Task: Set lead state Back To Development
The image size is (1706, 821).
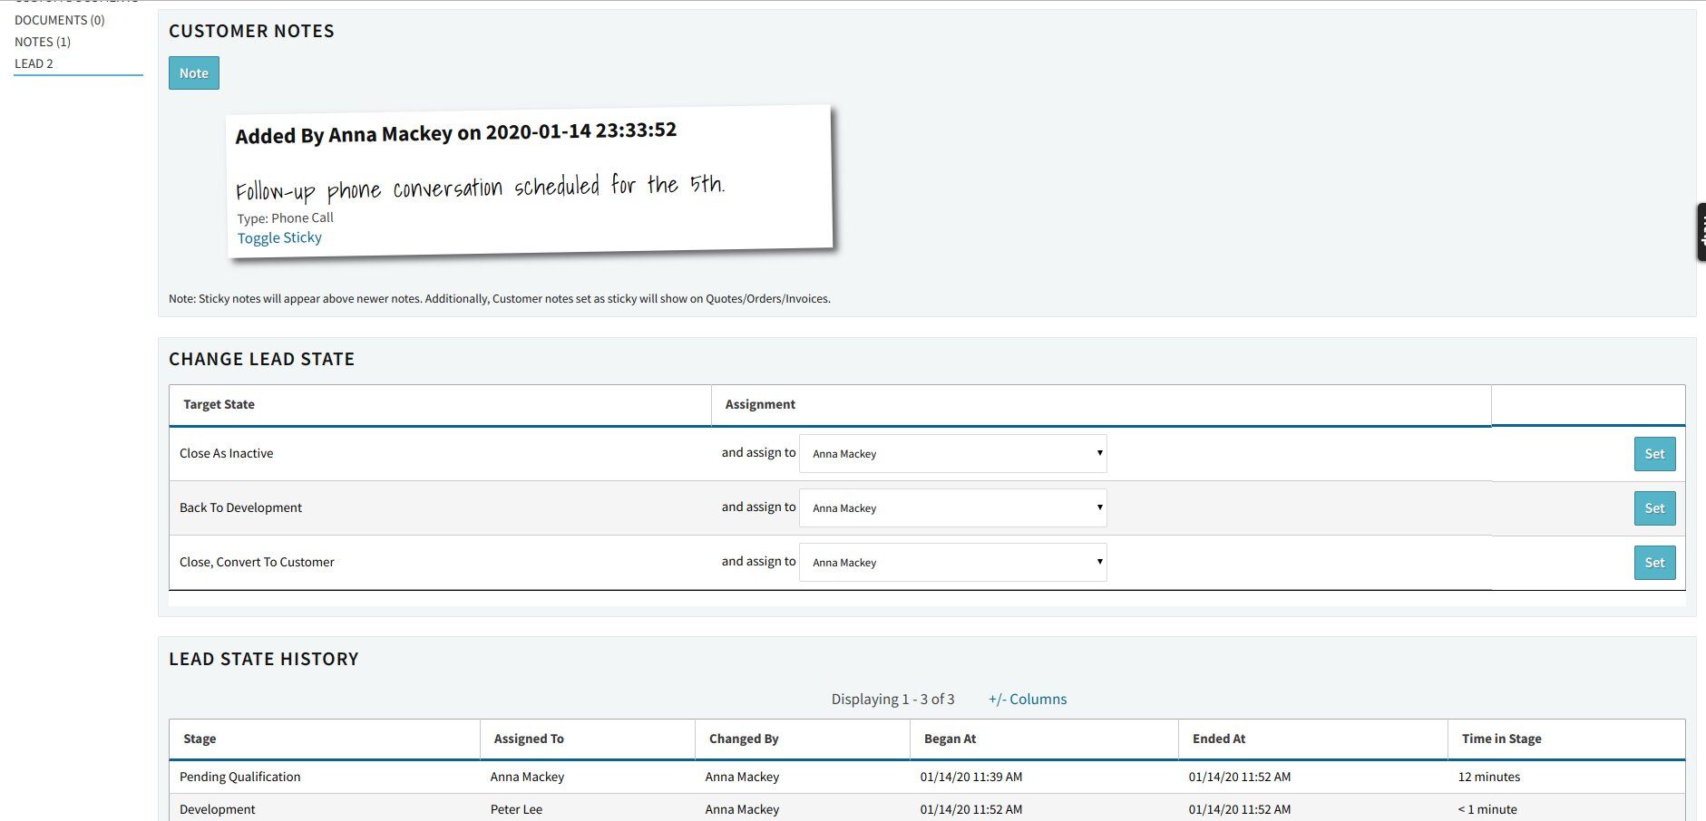Action: (x=1654, y=508)
